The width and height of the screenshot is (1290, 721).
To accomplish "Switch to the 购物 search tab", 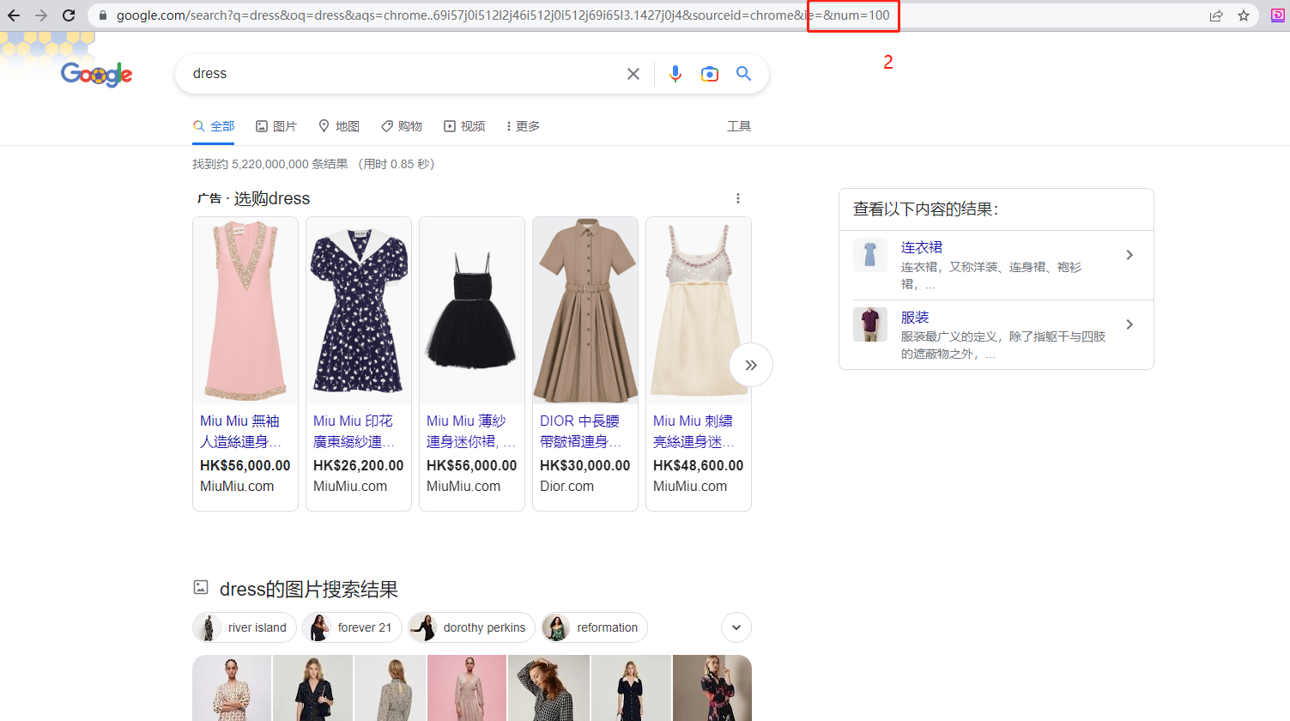I will (x=401, y=125).
